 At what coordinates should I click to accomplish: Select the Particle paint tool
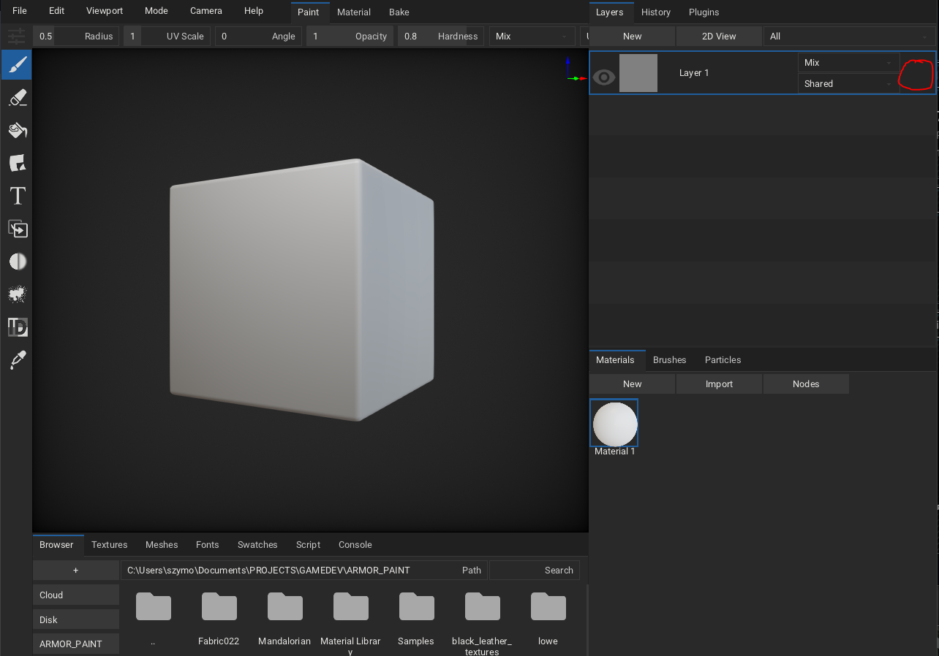(16, 294)
